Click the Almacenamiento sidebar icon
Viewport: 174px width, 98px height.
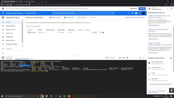coord(3,41)
